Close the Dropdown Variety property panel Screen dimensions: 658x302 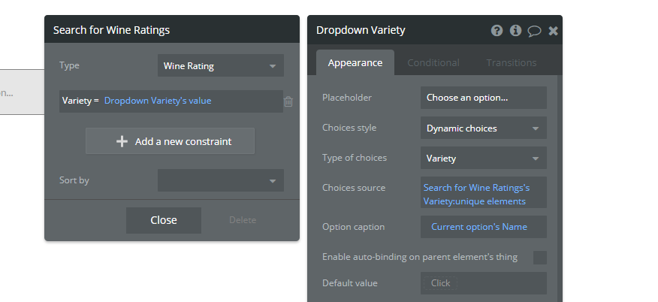point(554,31)
